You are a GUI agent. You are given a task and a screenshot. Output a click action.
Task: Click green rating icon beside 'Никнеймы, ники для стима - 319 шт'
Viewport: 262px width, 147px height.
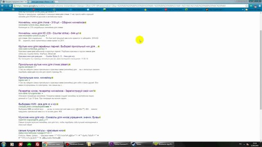pyautogui.click(x=86, y=22)
